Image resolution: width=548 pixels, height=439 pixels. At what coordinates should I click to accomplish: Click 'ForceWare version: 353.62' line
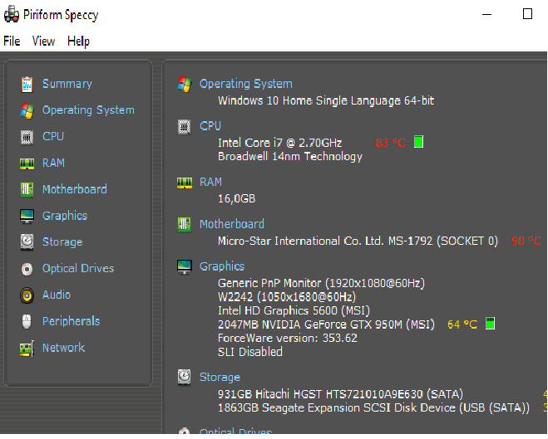coord(287,339)
